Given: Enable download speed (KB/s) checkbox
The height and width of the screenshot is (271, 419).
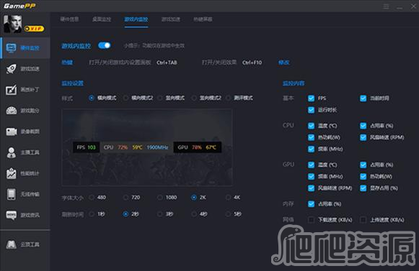Looking at the screenshot, I should tap(311, 220).
